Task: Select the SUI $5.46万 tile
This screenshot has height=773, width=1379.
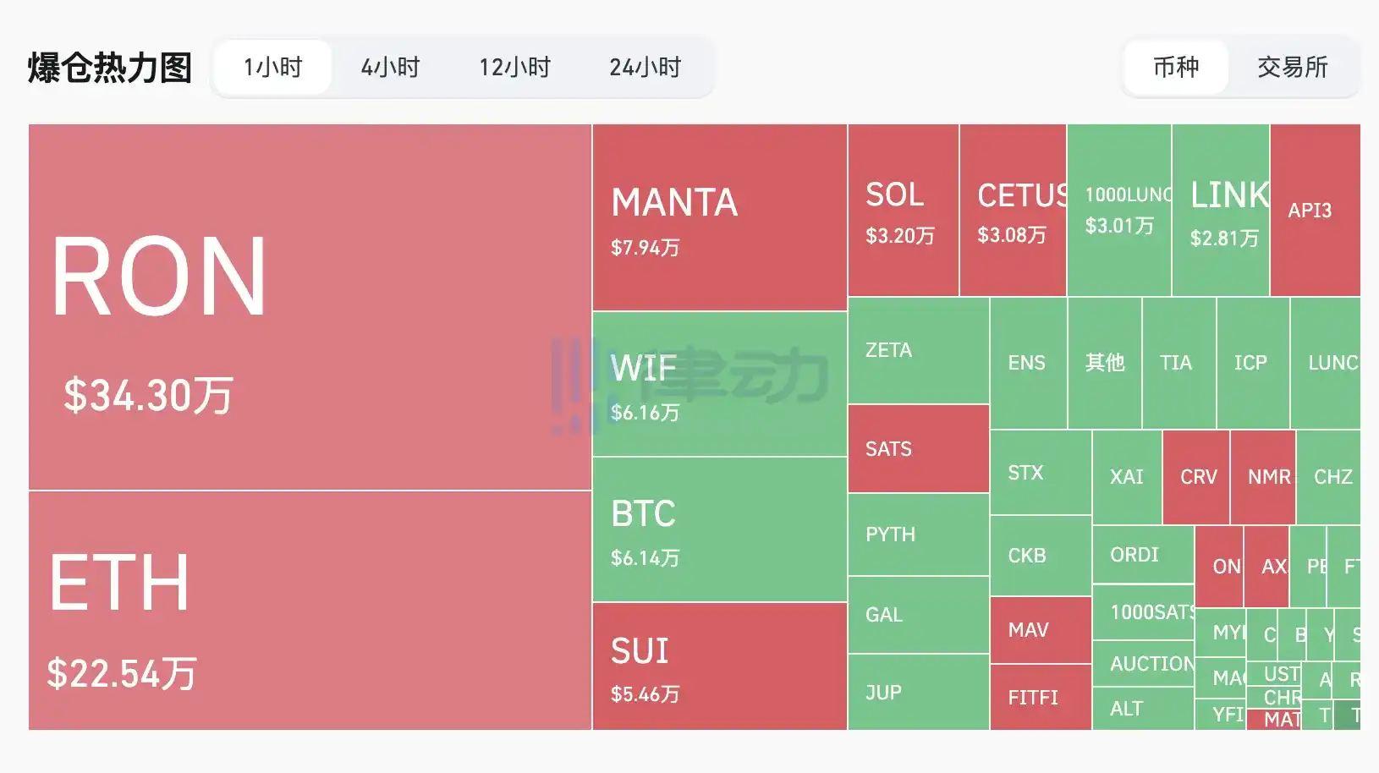Action: [x=719, y=666]
